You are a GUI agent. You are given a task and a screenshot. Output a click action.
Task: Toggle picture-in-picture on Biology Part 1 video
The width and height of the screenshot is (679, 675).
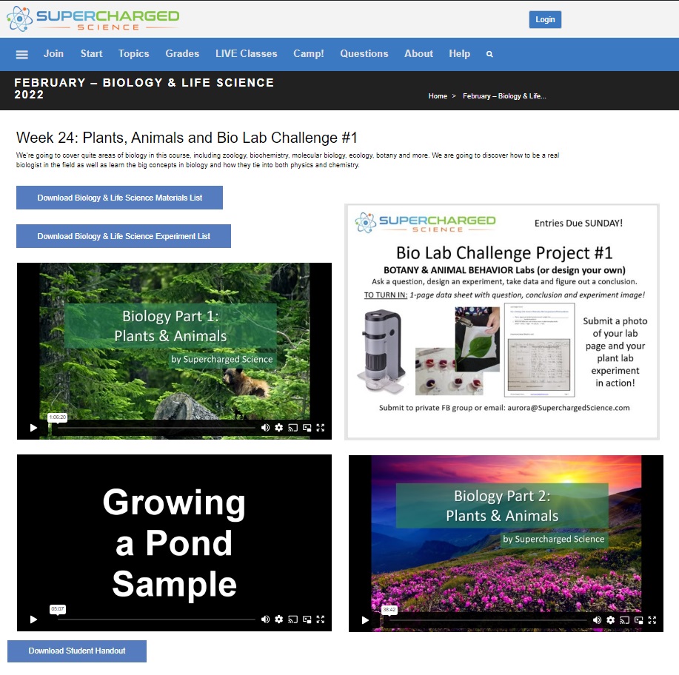pos(307,428)
